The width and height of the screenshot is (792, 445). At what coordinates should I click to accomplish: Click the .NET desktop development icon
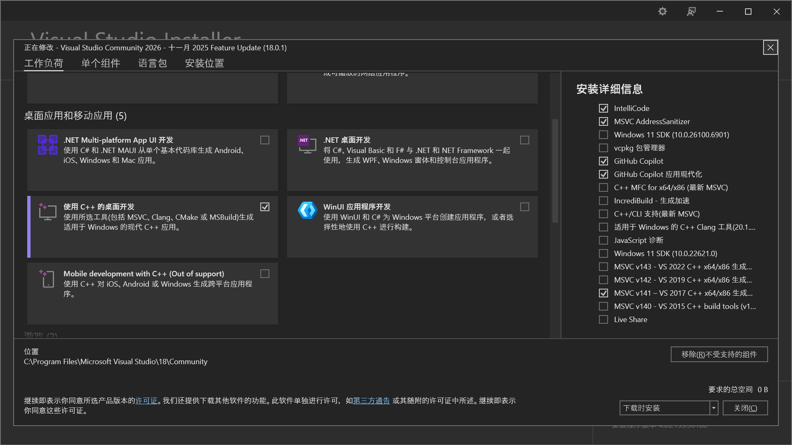click(x=307, y=145)
